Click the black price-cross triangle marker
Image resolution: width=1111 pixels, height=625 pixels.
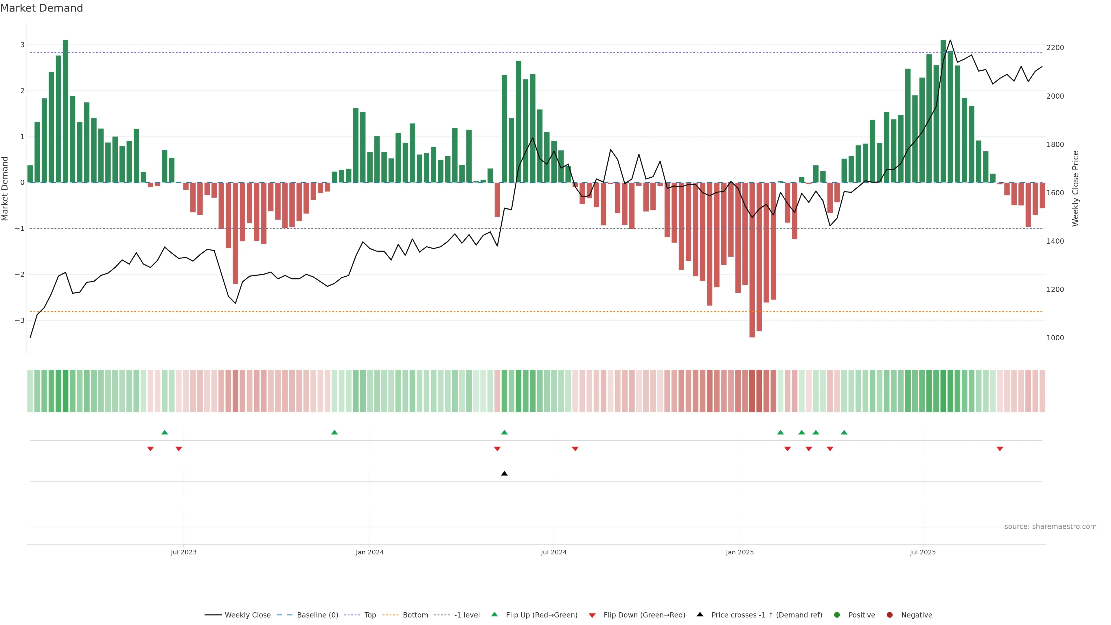[504, 474]
